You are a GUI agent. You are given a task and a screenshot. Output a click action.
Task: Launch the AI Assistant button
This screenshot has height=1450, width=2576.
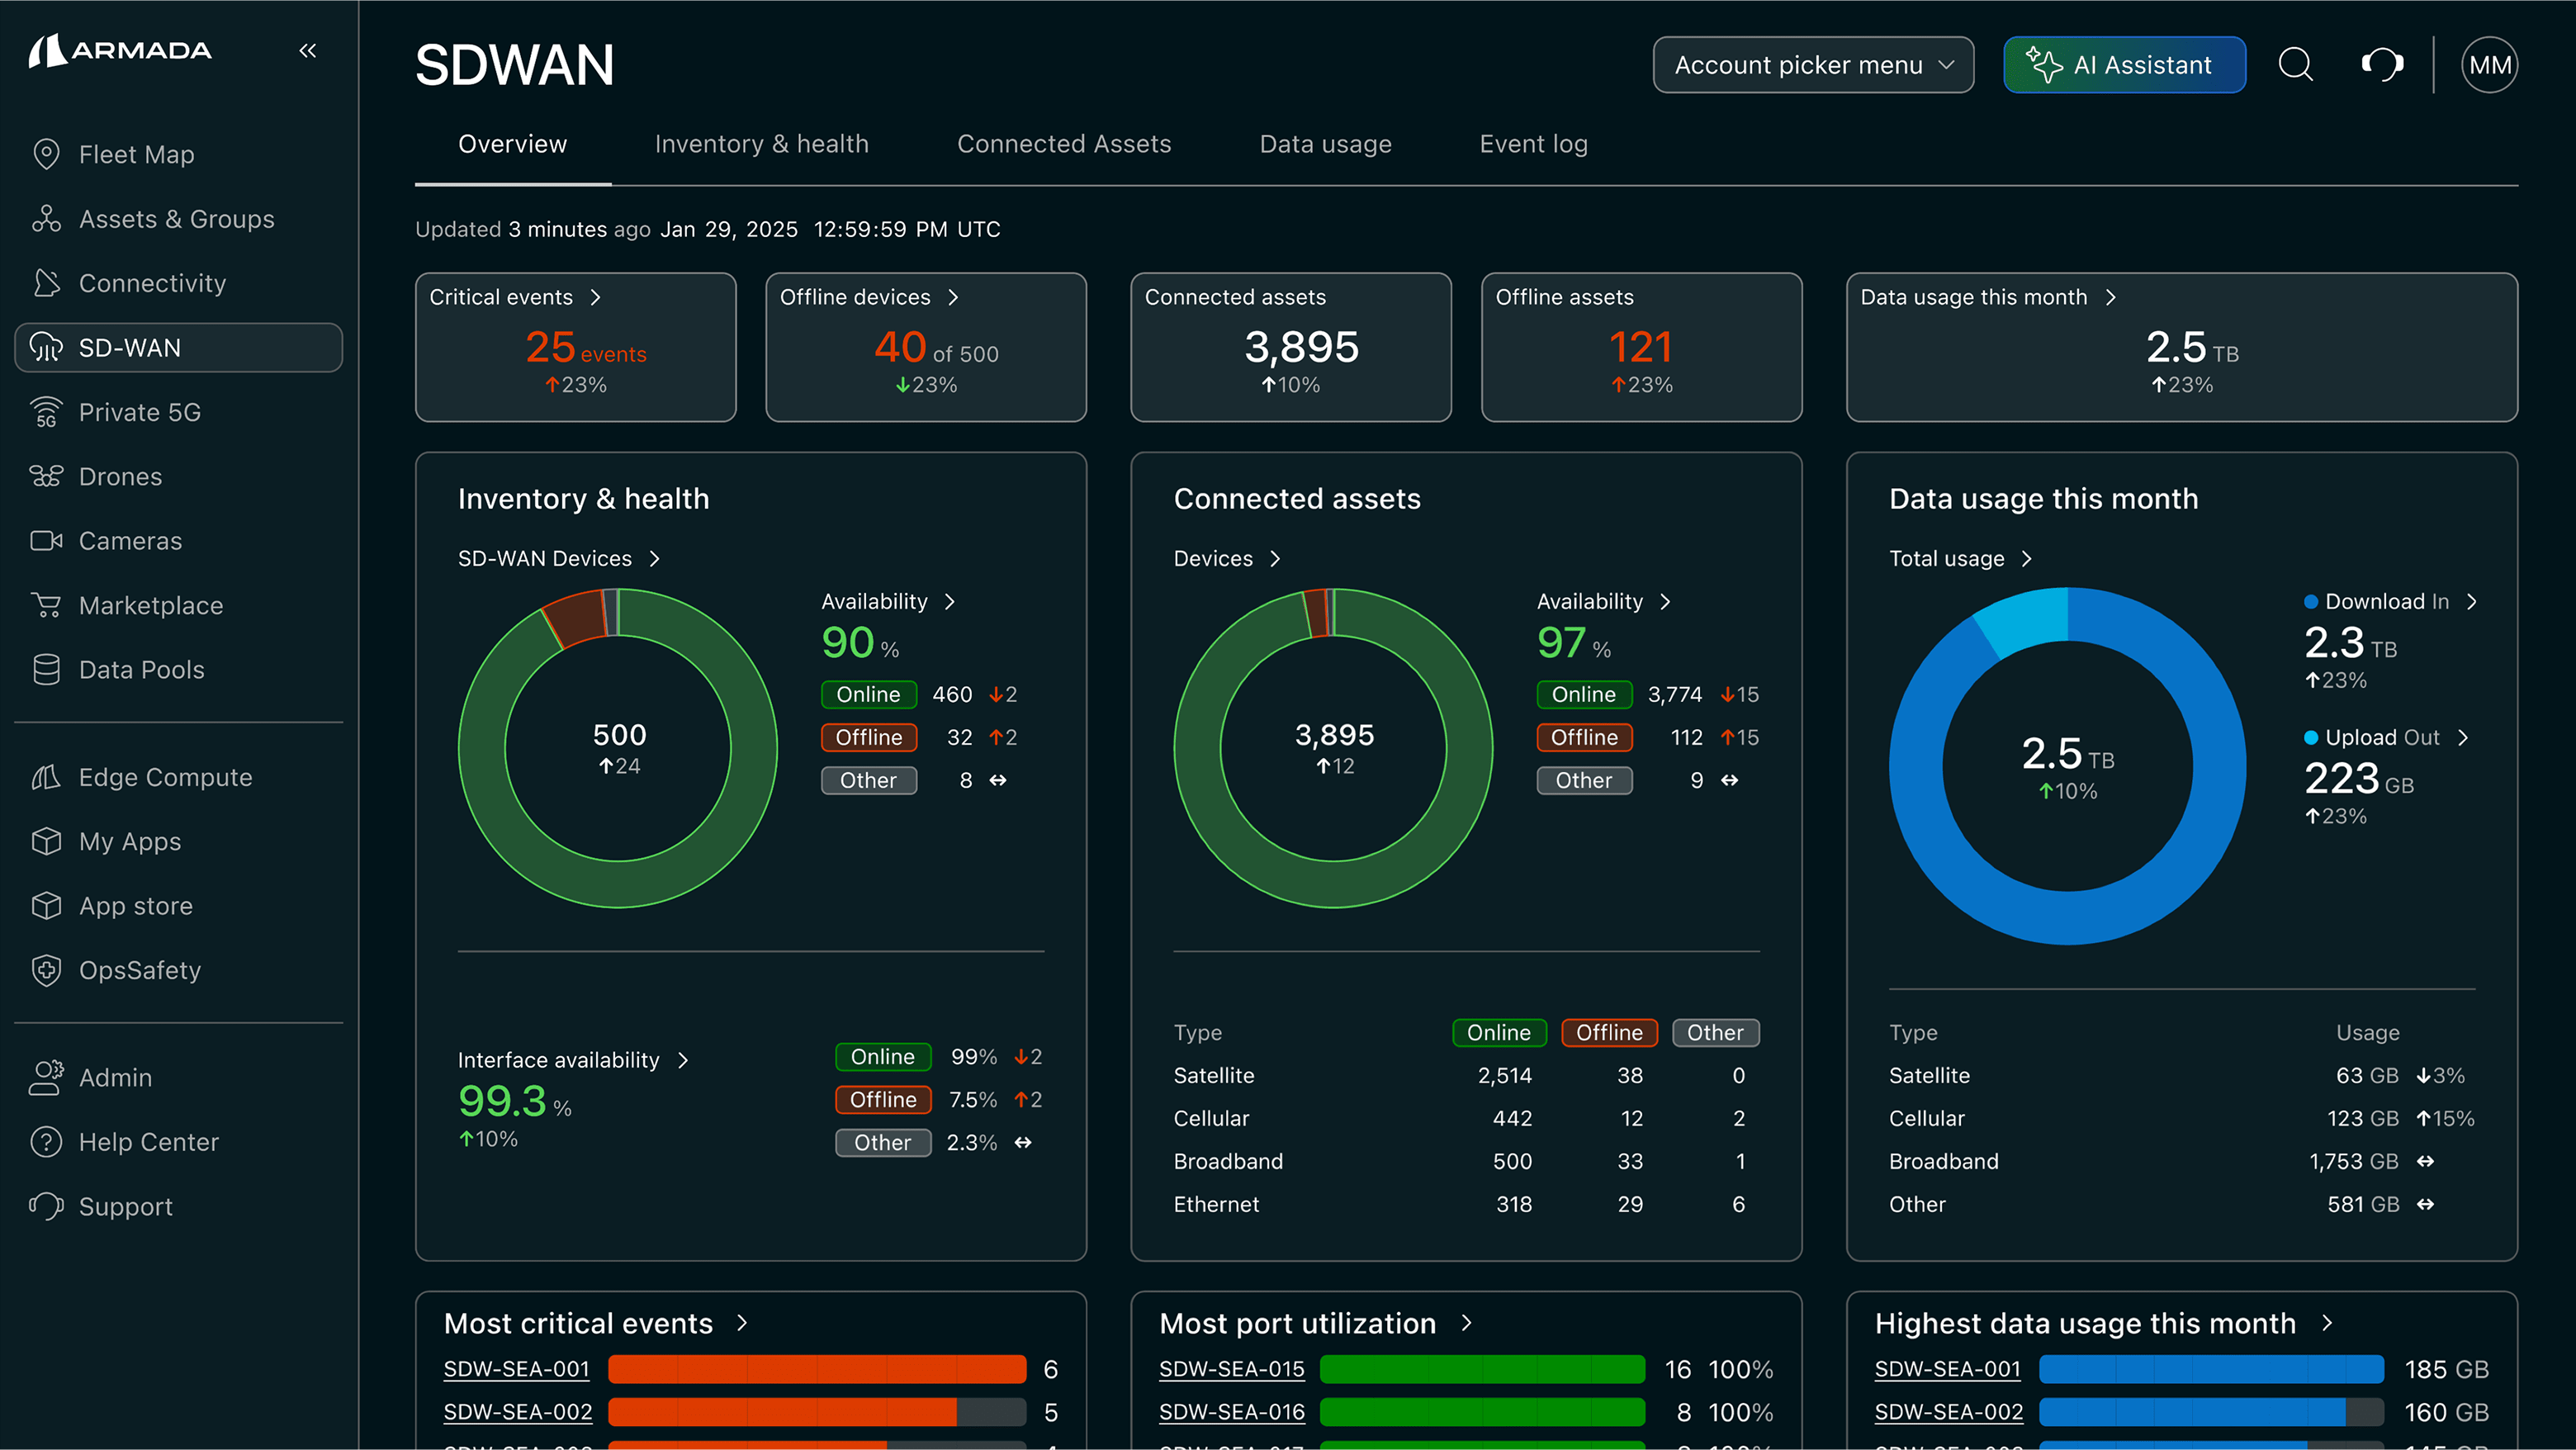(2124, 65)
